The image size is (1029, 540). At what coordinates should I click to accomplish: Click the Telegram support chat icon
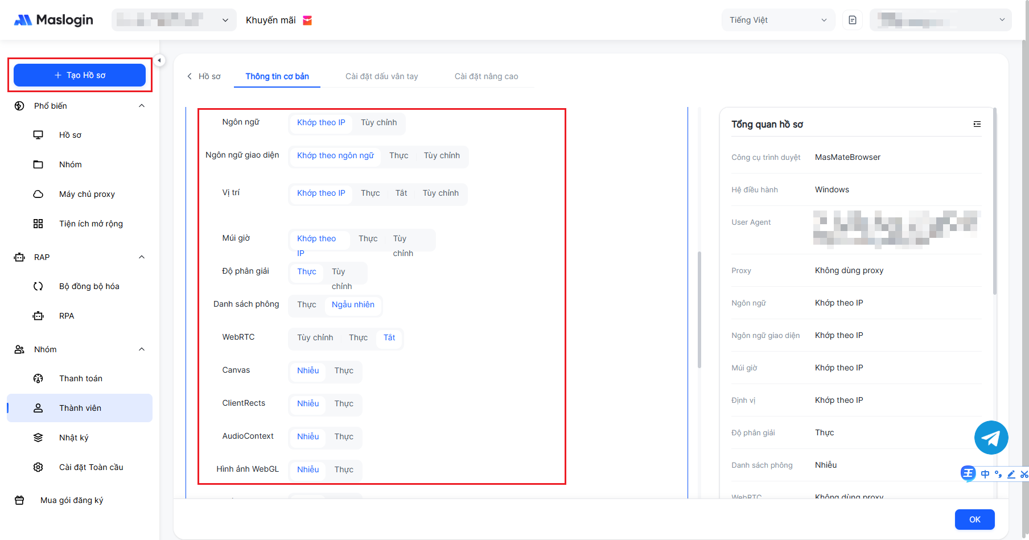(x=991, y=438)
